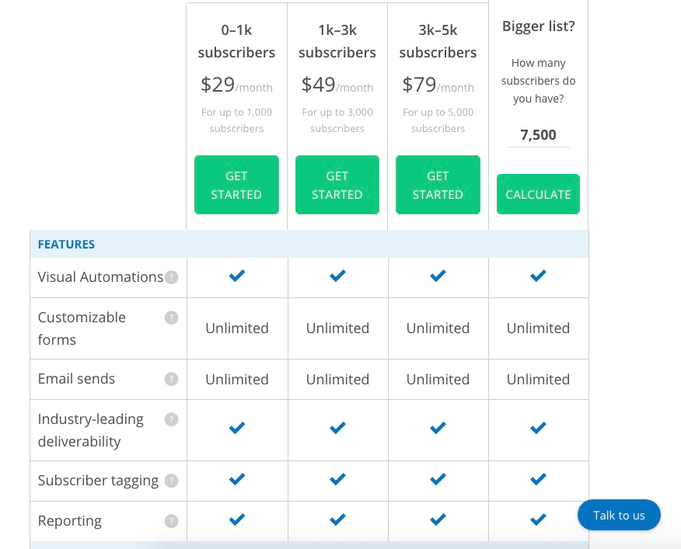The height and width of the screenshot is (549, 681).
Task: Click Customizable forms Unlimited in 3k–5k column
Action: 438,328
